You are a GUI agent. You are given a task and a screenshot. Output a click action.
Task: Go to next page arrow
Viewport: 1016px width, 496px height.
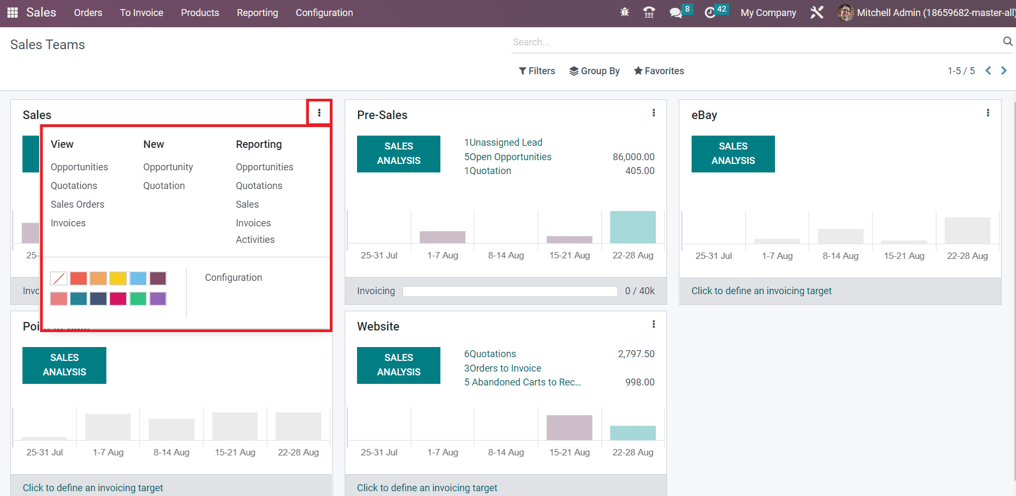(1004, 70)
